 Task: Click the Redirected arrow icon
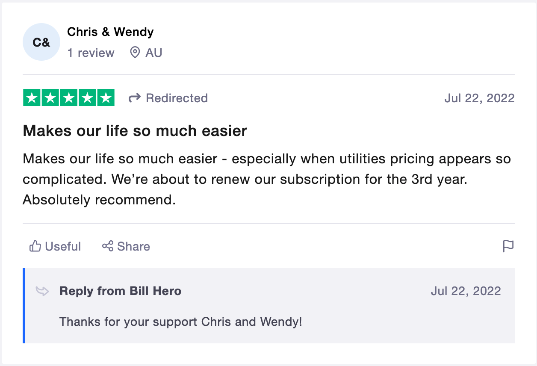pyautogui.click(x=135, y=98)
